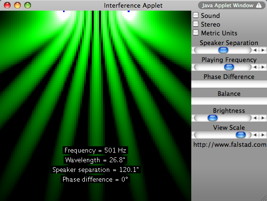Screen dimensions: 267x201
Task: Check the Metric Units option
Action: click(196, 32)
